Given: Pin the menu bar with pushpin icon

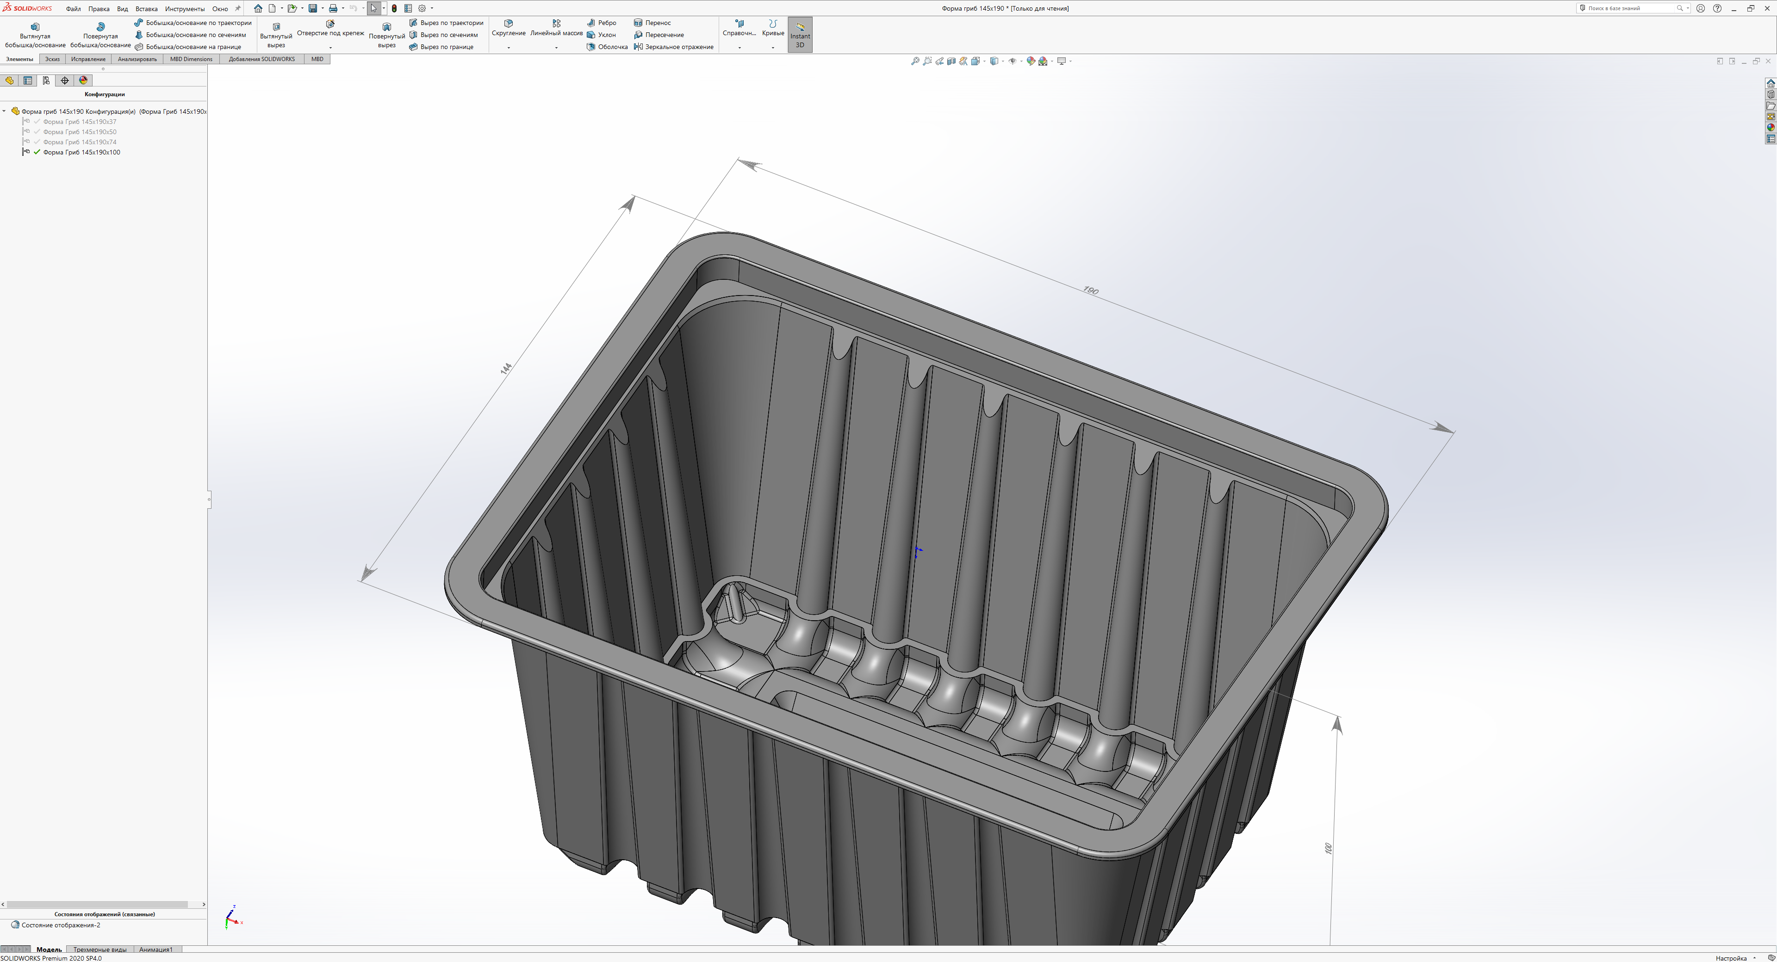Looking at the screenshot, I should 238,8.
